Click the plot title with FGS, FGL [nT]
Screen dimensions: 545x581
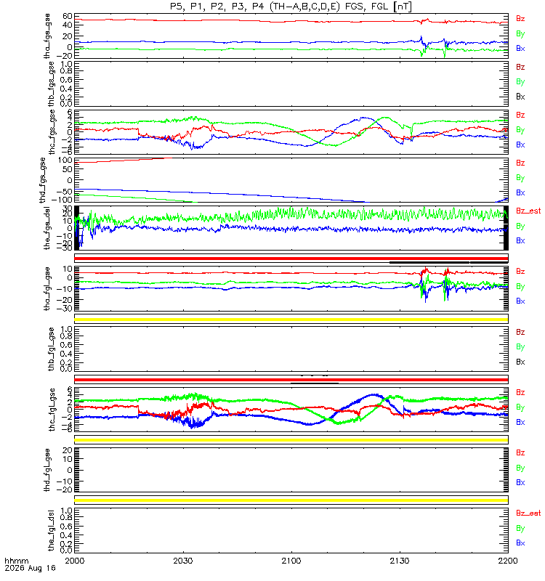(x=291, y=7)
